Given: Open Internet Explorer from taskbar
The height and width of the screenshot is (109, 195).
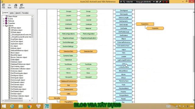Looking at the screenshot, I should (x=12, y=106).
